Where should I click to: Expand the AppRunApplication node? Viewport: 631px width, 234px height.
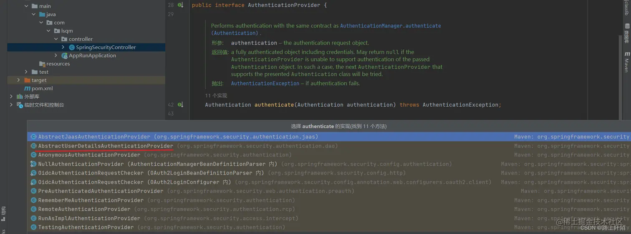(x=56, y=55)
